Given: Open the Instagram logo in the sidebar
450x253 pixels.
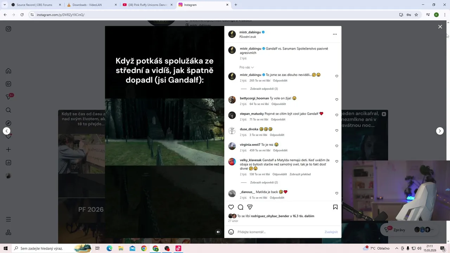Looking at the screenshot, I should point(8,29).
